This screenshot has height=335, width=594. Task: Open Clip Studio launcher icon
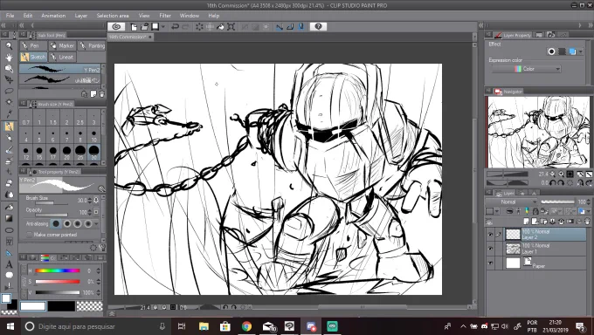(x=116, y=26)
